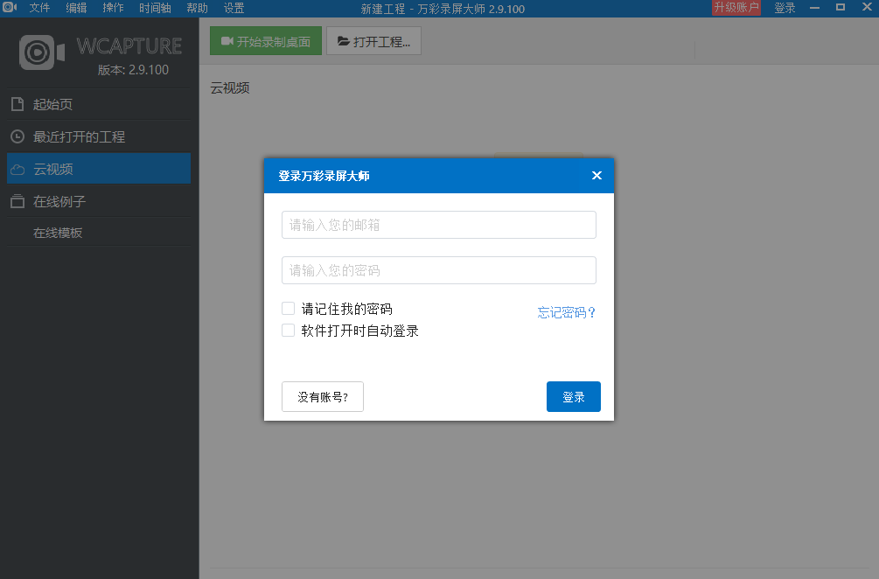The image size is (879, 579).
Task: Click 登录 in the title bar
Action: 785,8
